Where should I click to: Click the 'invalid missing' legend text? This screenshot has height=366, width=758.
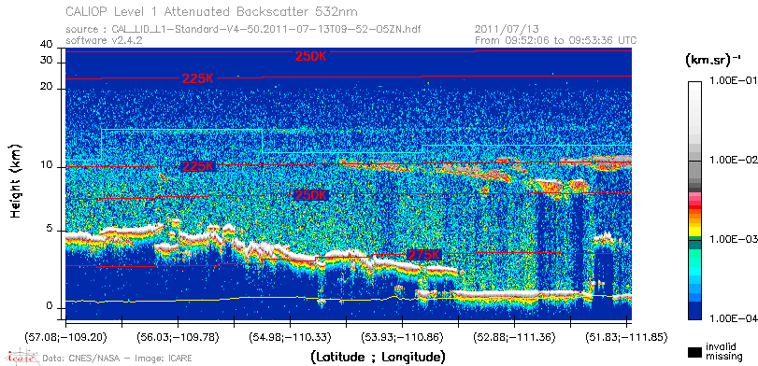(723, 351)
